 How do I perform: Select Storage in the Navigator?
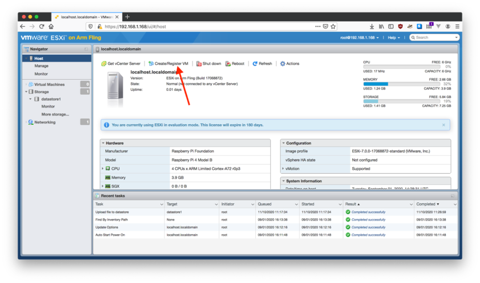point(41,92)
